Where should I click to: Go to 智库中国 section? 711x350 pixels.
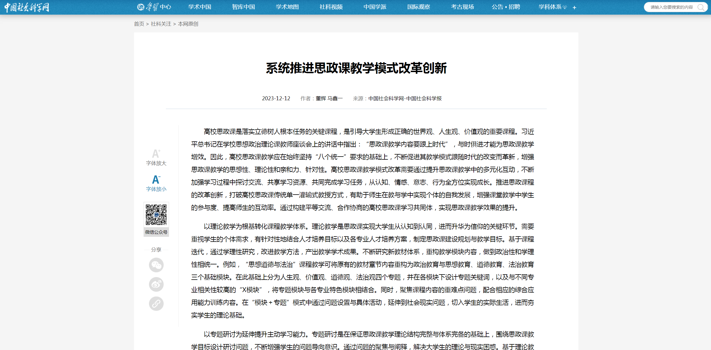click(243, 7)
